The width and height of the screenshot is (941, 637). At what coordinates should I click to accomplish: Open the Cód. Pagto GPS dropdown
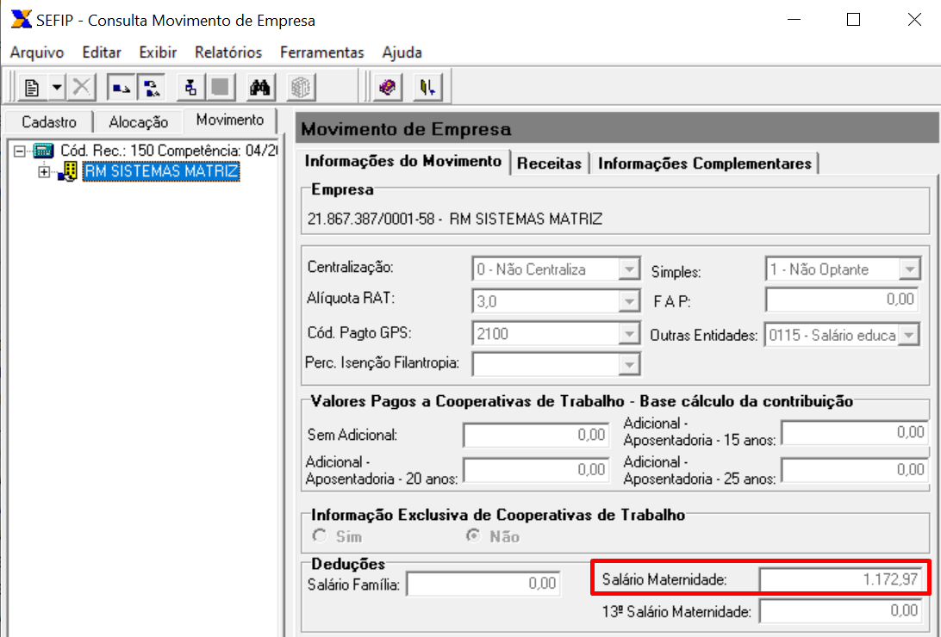(x=629, y=334)
